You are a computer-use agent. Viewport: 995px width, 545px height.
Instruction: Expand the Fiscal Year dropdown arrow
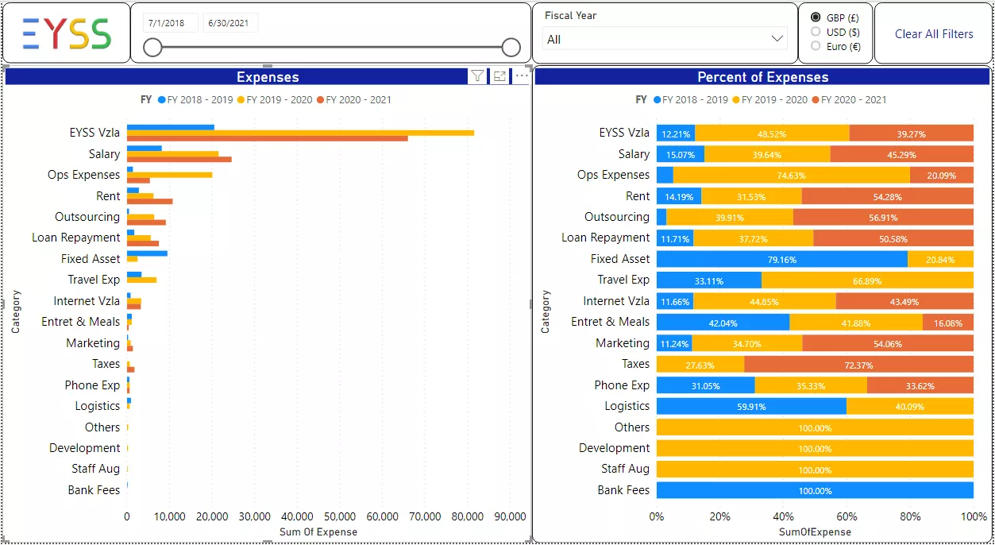[777, 39]
